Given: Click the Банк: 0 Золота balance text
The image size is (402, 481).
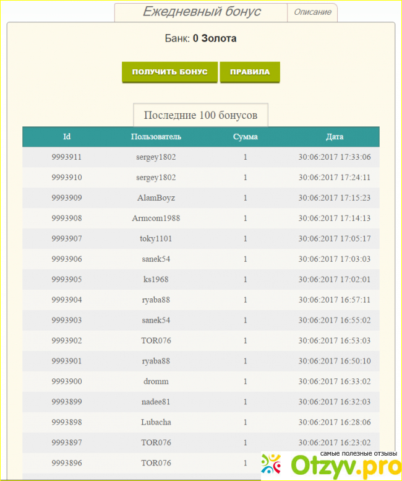Looking at the screenshot, I should 200,38.
